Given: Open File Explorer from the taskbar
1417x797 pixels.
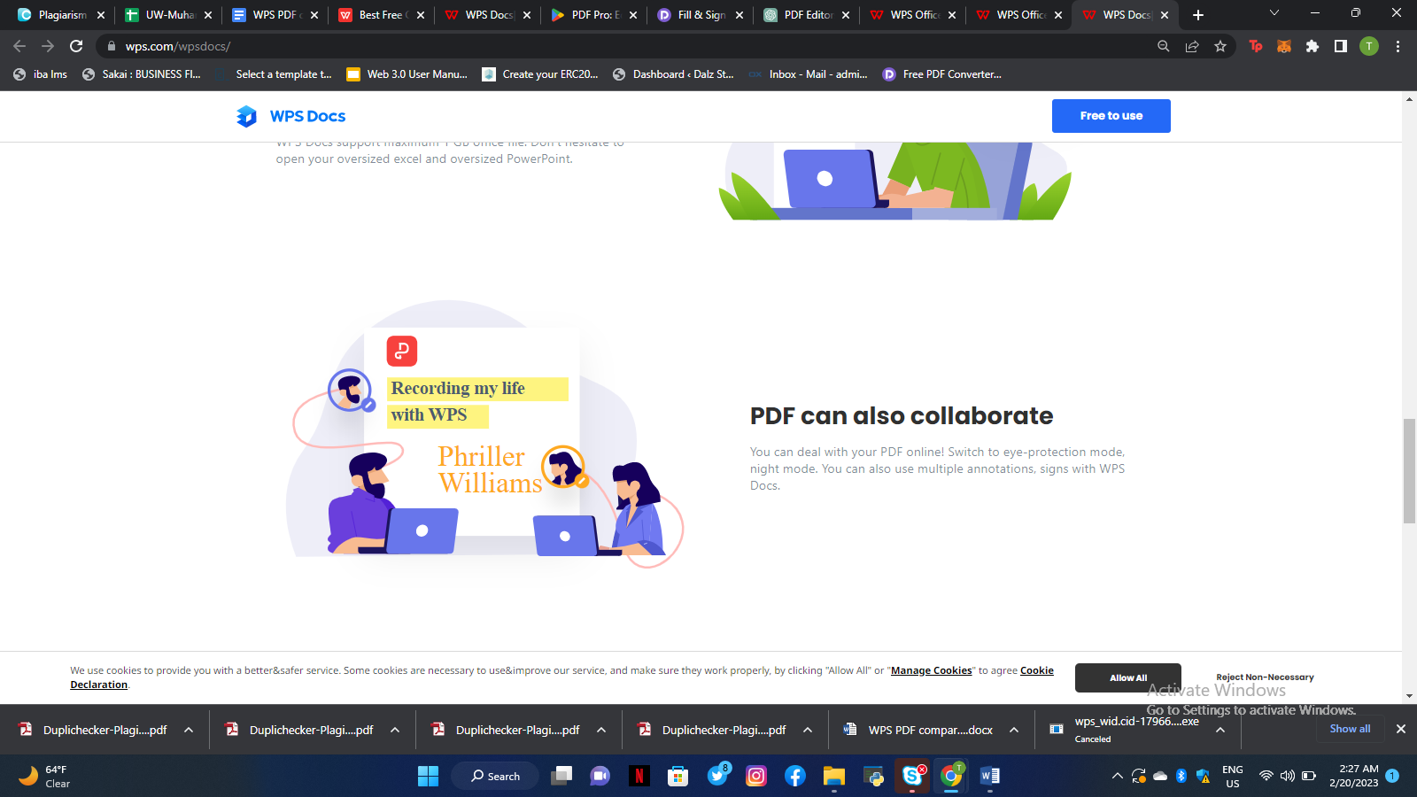Looking at the screenshot, I should (834, 776).
